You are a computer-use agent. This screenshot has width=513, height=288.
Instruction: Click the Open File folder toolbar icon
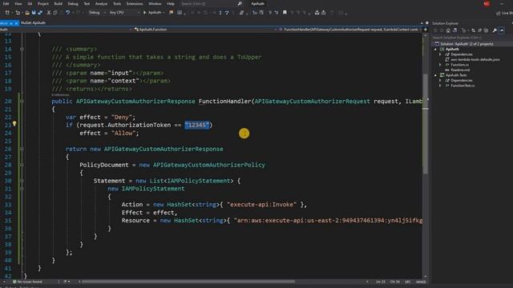(x=27, y=13)
